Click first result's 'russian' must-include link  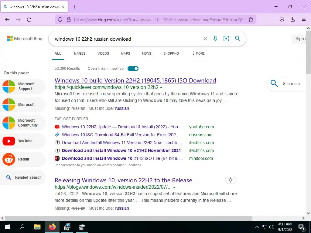click(x=122, y=108)
